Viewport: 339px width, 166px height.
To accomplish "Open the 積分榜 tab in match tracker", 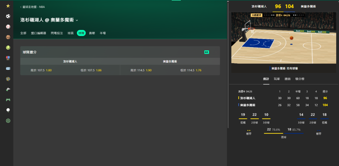I will click(x=300, y=79).
